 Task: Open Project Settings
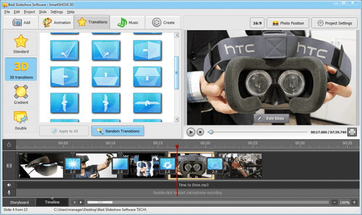(335, 23)
